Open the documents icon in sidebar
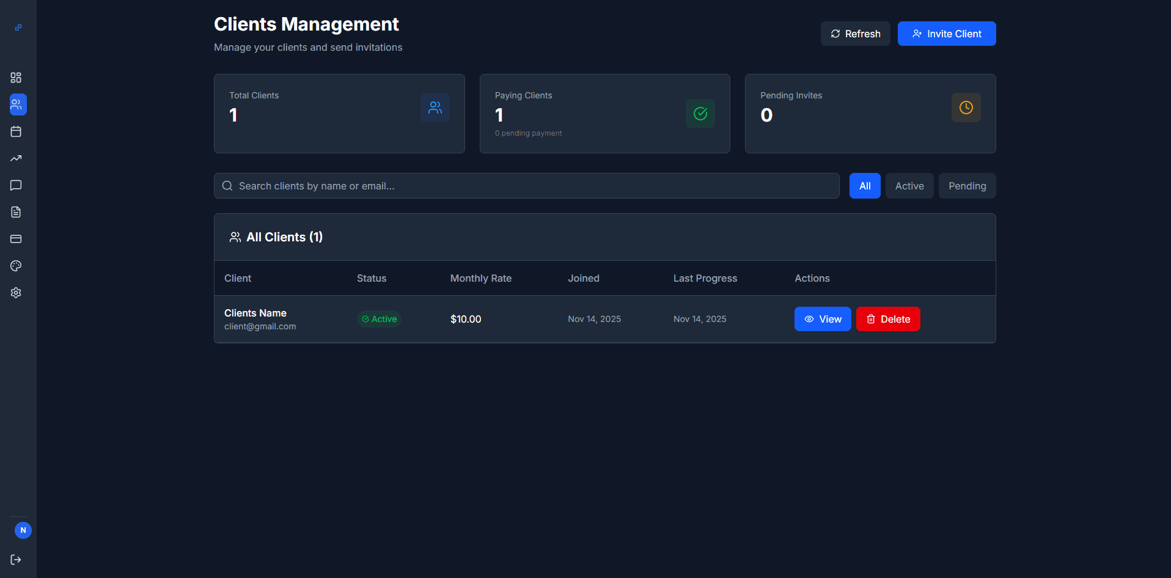 pyautogui.click(x=16, y=212)
